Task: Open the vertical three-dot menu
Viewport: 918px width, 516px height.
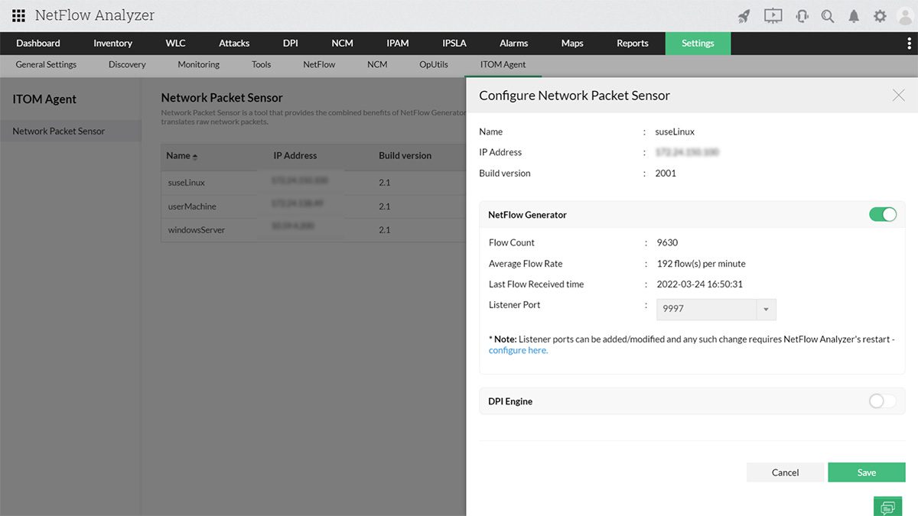Action: click(x=909, y=44)
